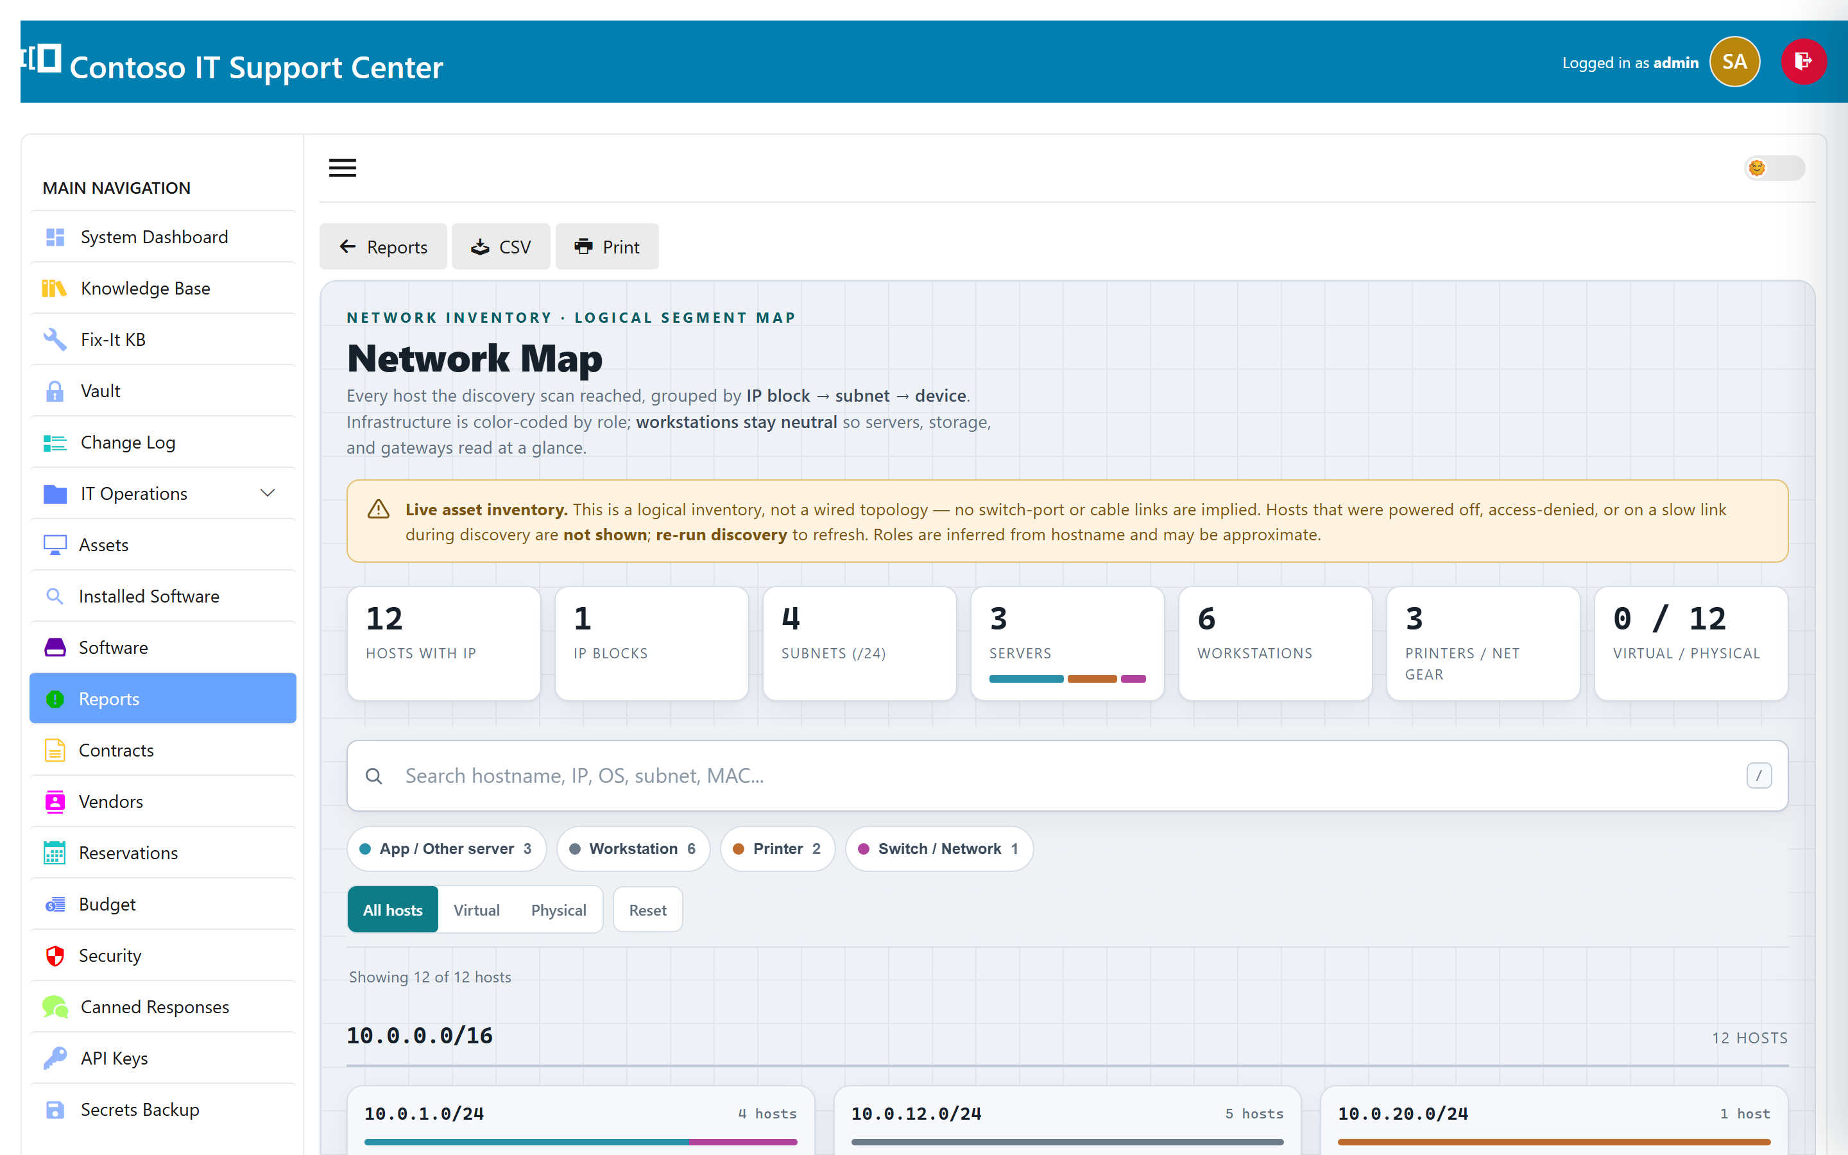Click the Vault padlock icon
This screenshot has width=1848, height=1155.
55,391
